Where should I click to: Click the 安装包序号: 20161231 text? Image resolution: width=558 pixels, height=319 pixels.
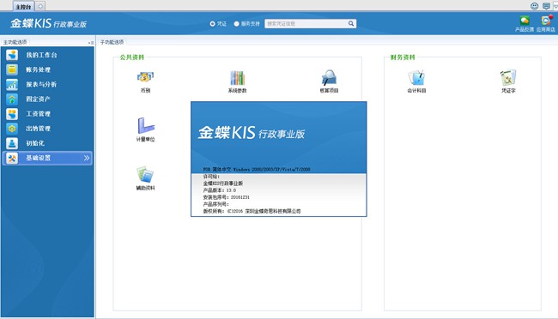tap(227, 197)
